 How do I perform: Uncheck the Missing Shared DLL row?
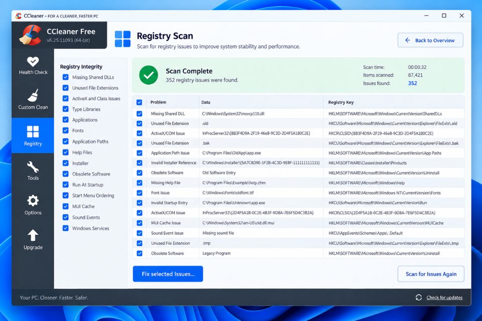click(139, 114)
